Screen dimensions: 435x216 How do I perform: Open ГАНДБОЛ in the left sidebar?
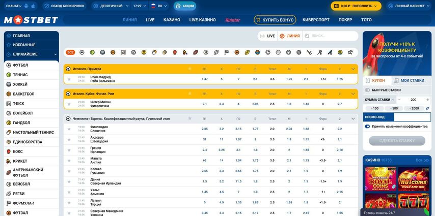click(32, 122)
